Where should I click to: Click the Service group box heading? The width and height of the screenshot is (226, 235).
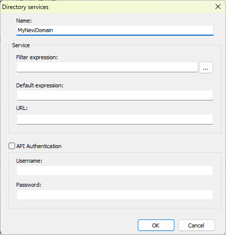tap(21, 45)
